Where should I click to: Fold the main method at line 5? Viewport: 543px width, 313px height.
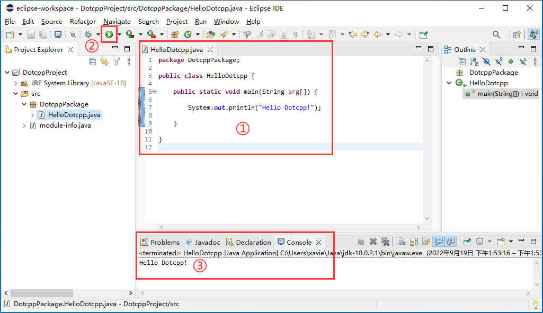(x=155, y=92)
